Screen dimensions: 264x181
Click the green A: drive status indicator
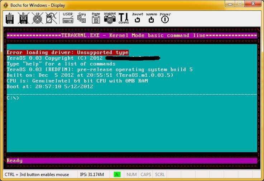click(117, 175)
